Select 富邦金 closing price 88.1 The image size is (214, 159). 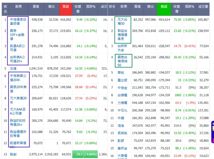click(x=178, y=148)
